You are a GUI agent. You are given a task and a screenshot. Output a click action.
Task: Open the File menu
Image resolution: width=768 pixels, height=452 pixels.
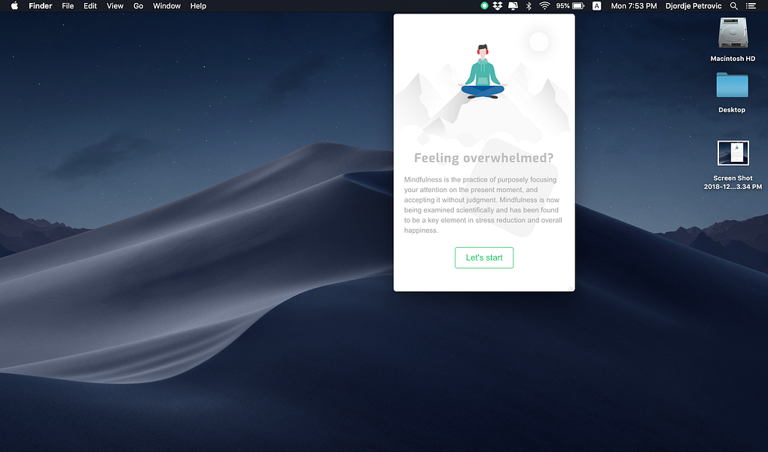68,6
